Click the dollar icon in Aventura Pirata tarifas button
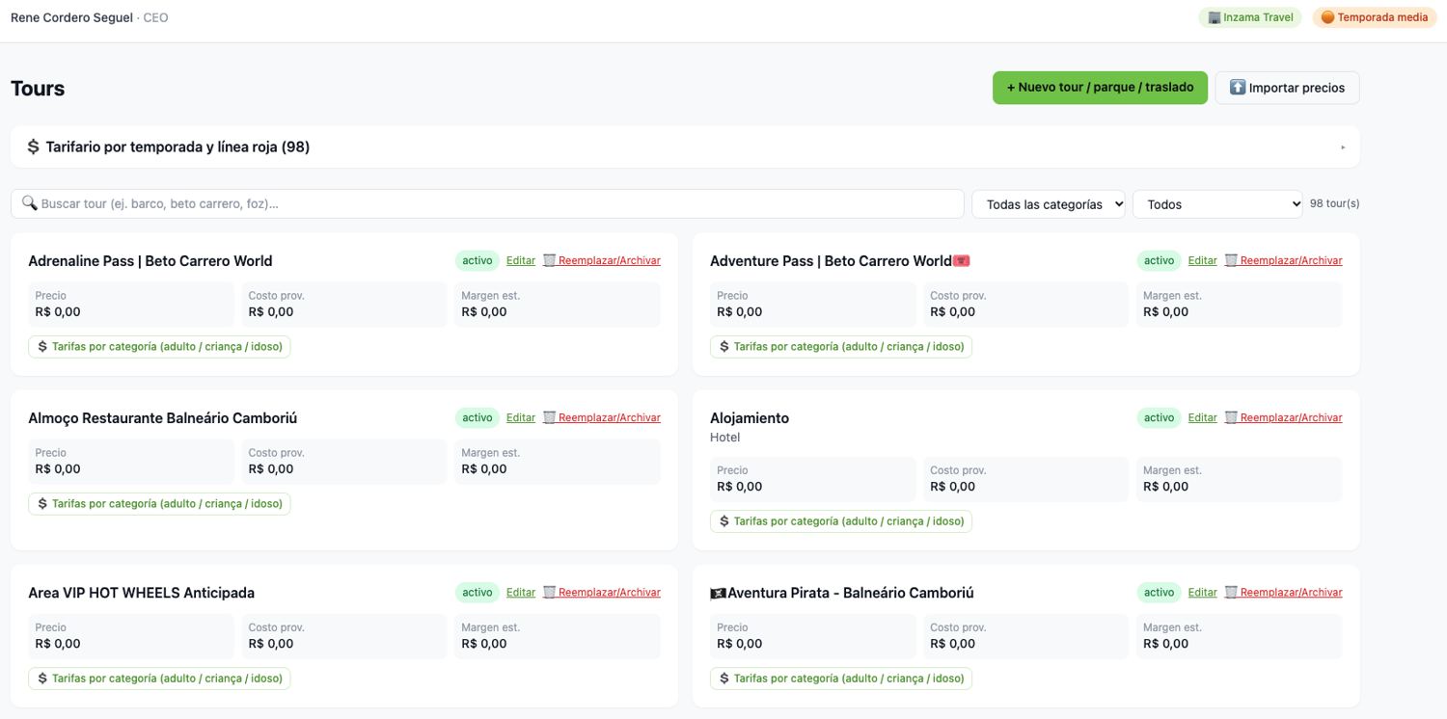The image size is (1447, 719). [724, 679]
